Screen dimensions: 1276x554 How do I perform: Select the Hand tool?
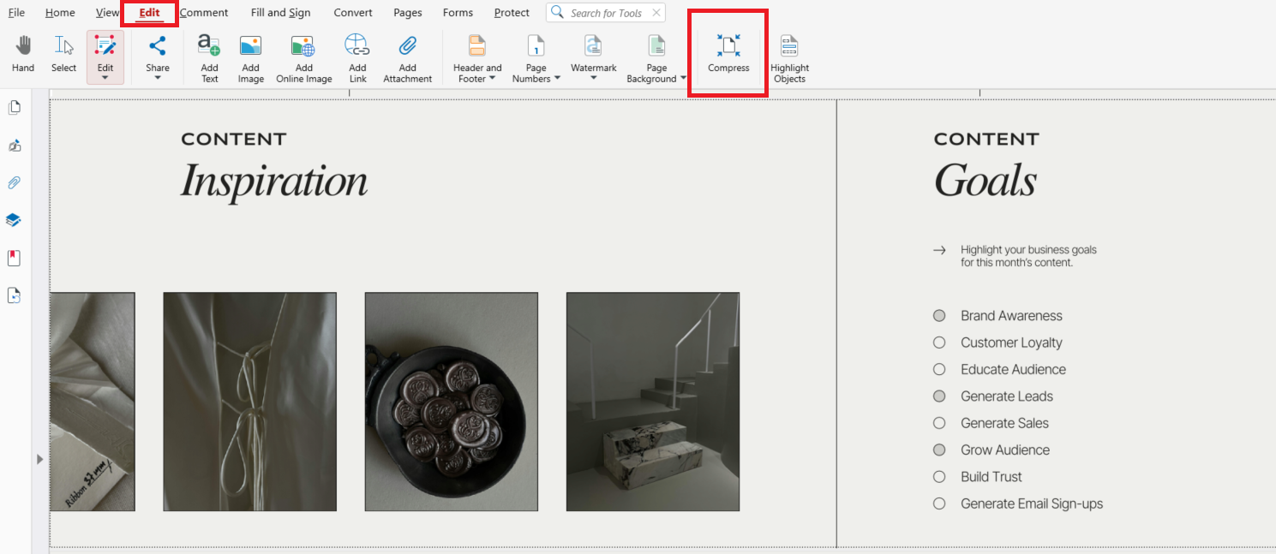[x=22, y=57]
